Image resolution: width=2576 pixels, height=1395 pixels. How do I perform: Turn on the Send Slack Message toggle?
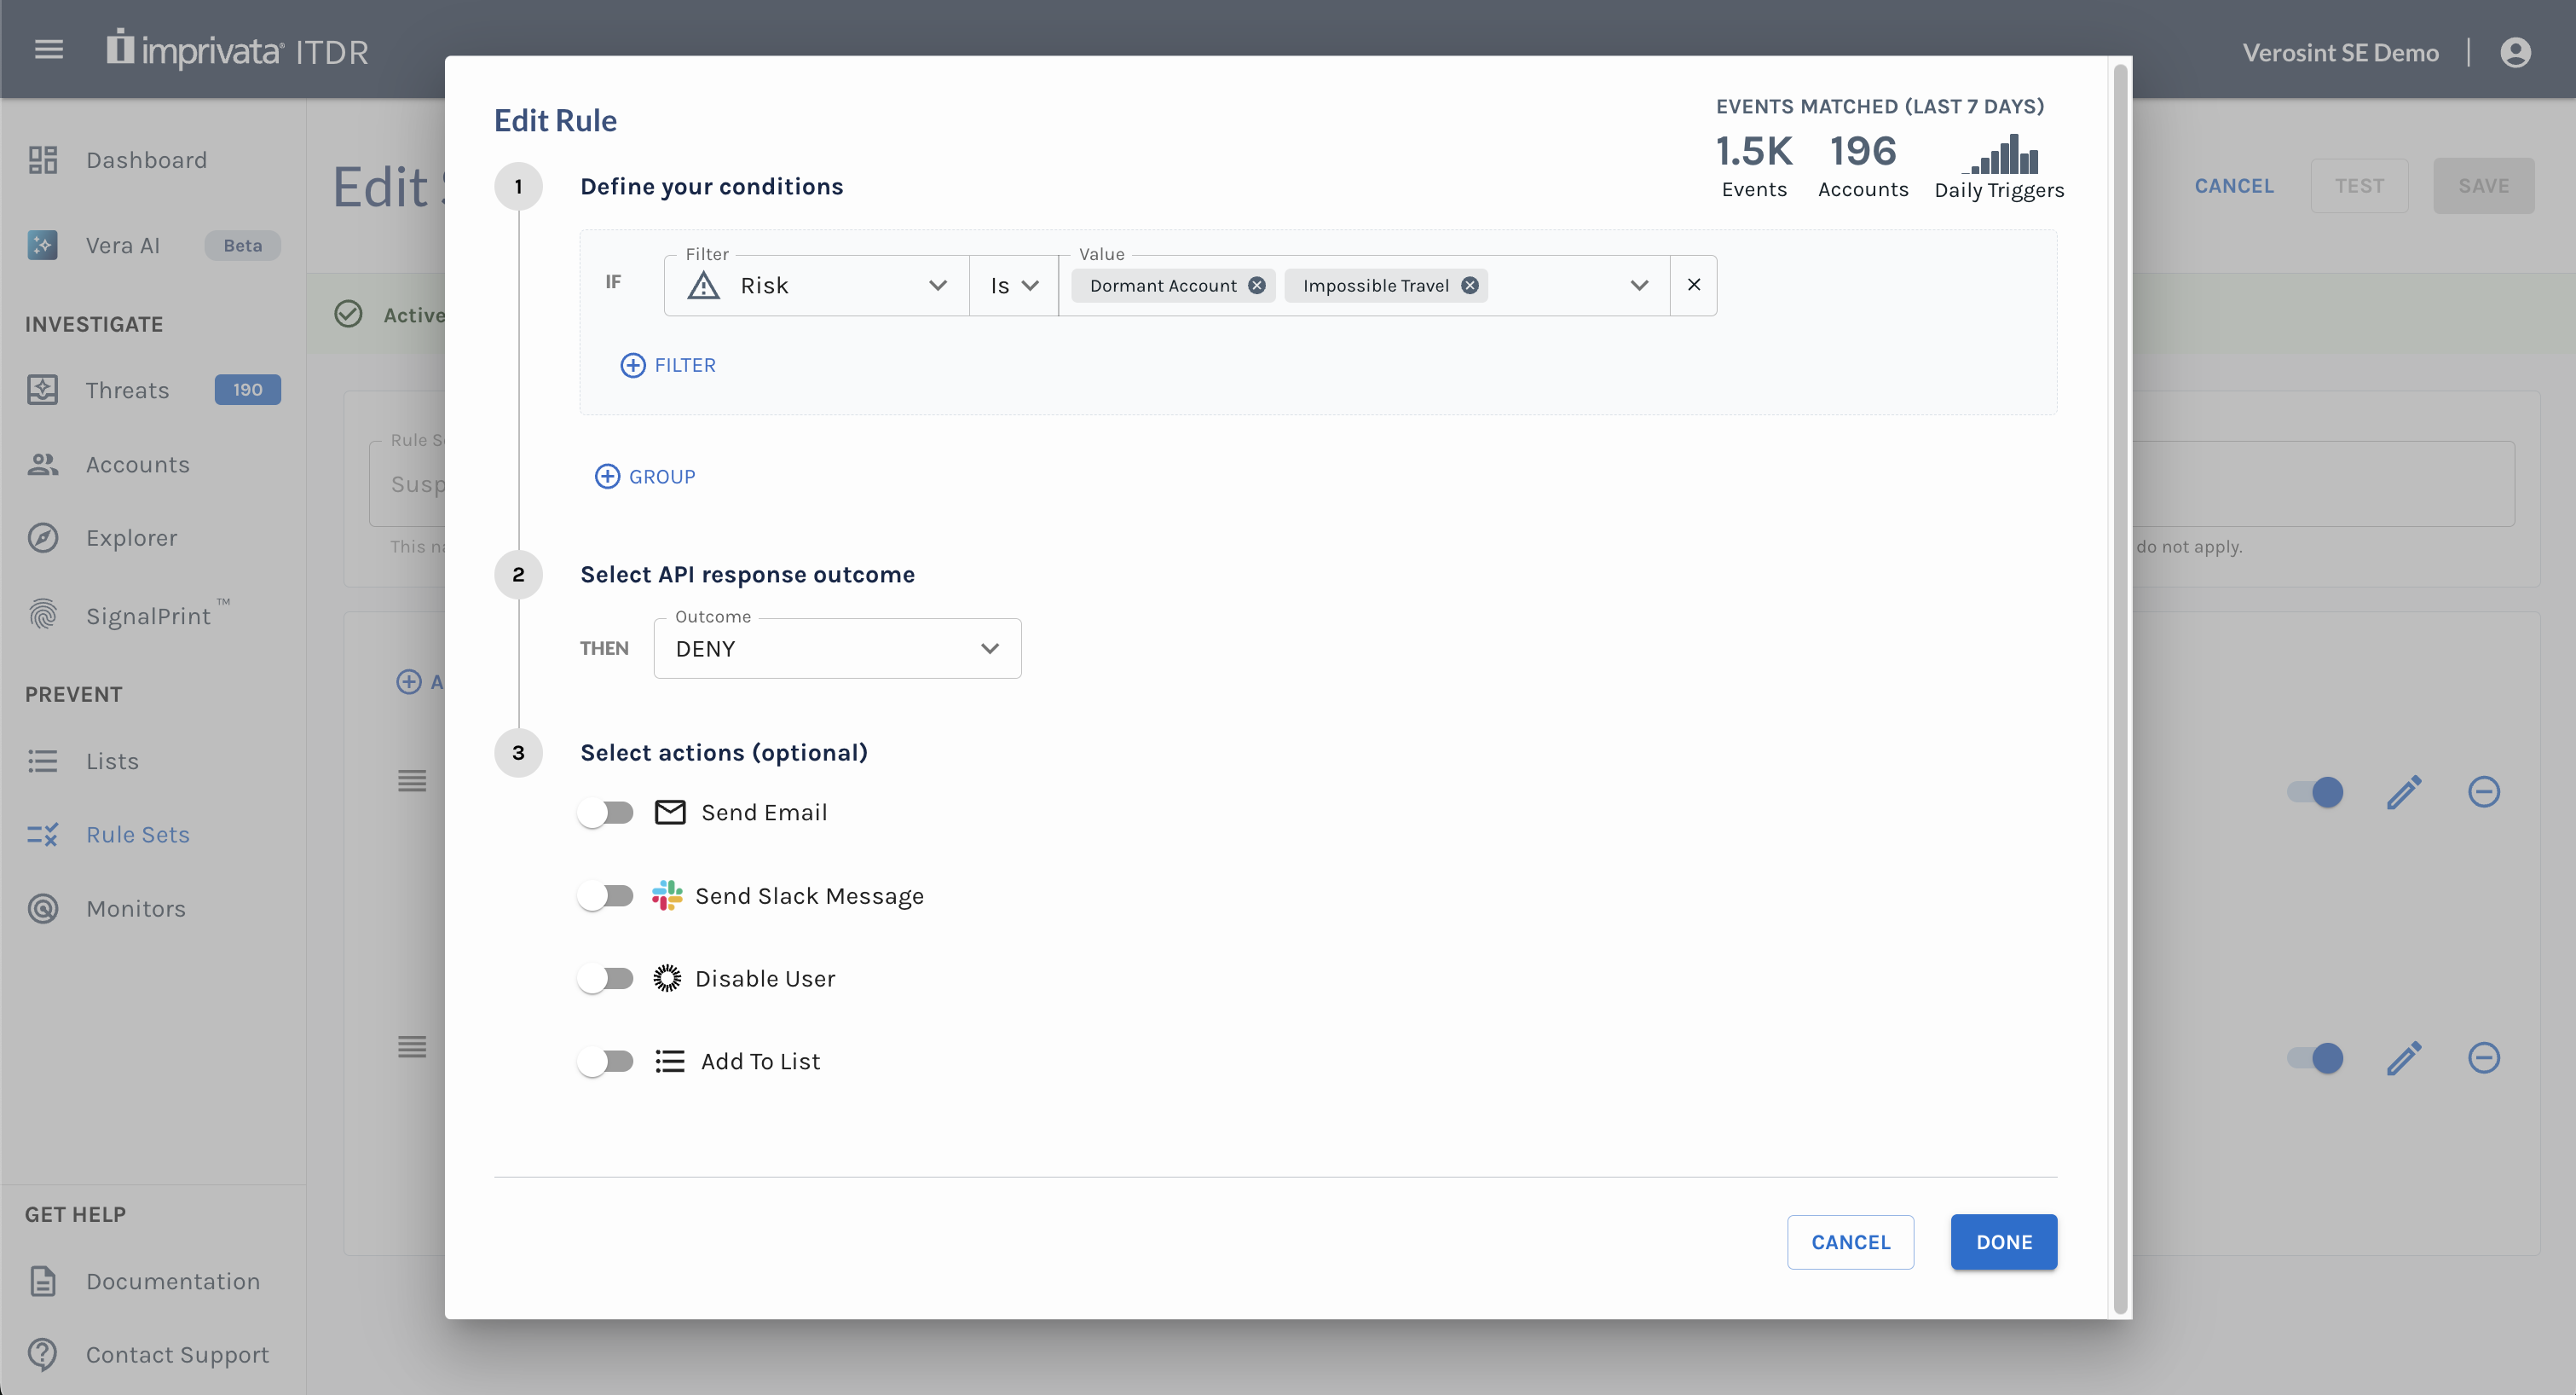tap(606, 896)
